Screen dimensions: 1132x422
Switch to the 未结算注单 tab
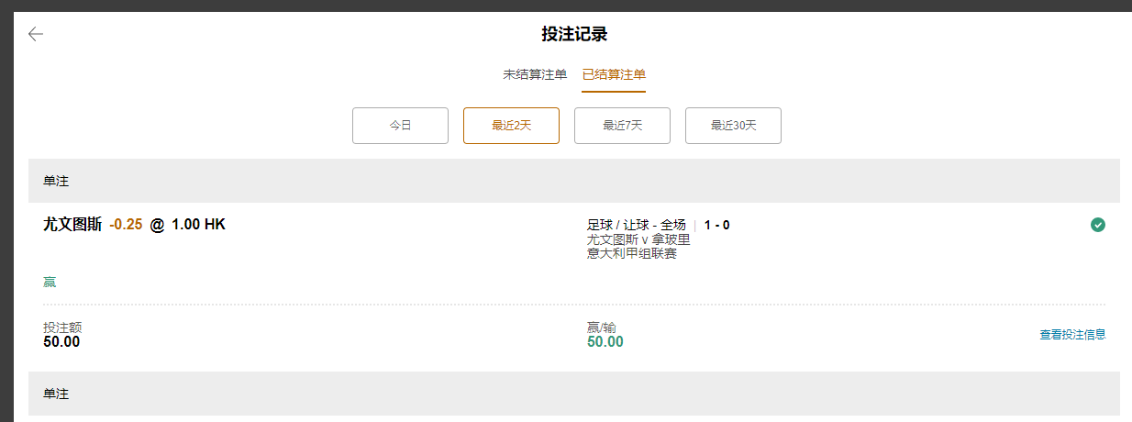[x=535, y=74]
